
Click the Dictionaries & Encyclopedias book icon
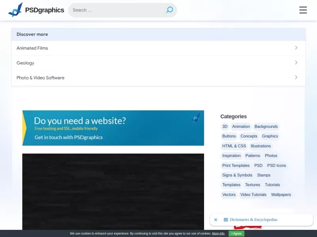coord(226,220)
